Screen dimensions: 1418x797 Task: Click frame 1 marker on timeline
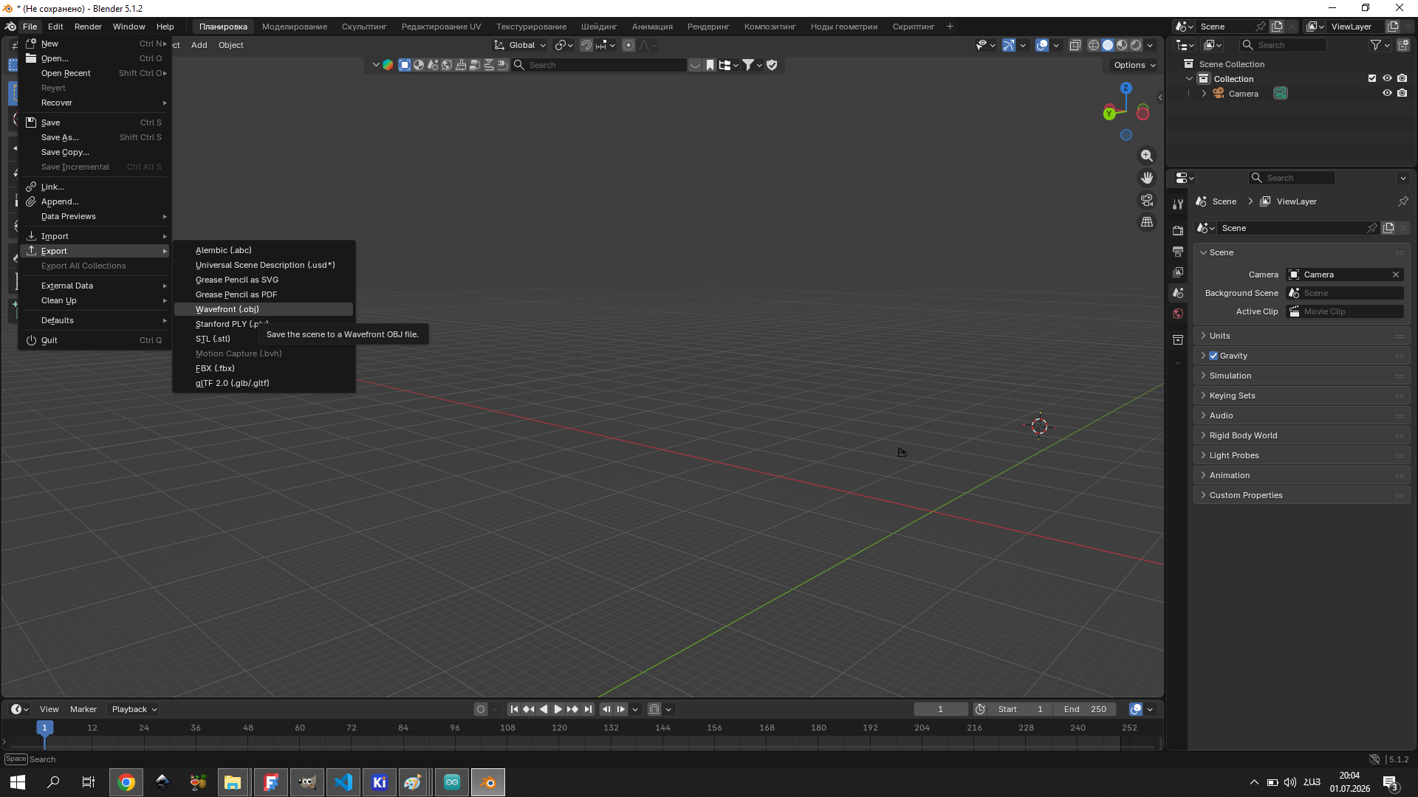[44, 728]
